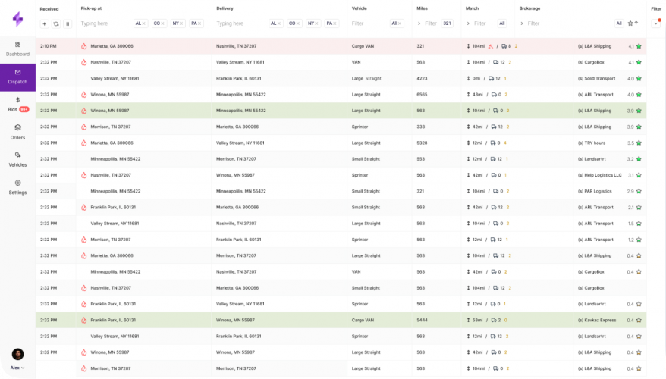Click the 5328 miles cell
Viewport: 666px width, 379px height.
422,143
